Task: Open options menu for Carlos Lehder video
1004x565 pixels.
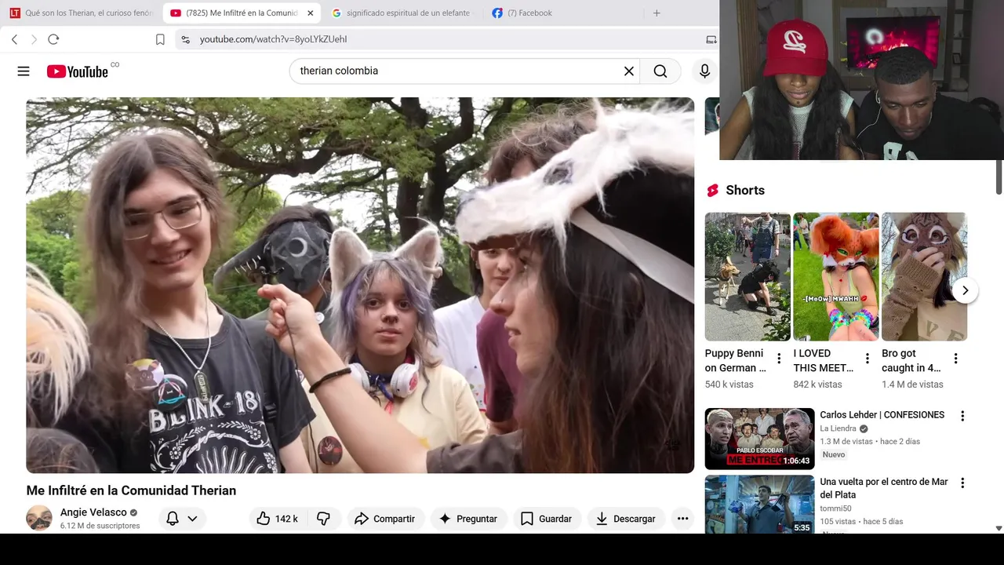Action: point(962,416)
